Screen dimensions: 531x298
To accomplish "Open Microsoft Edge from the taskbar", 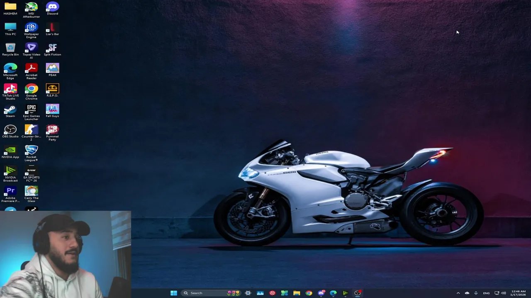I will click(333, 293).
